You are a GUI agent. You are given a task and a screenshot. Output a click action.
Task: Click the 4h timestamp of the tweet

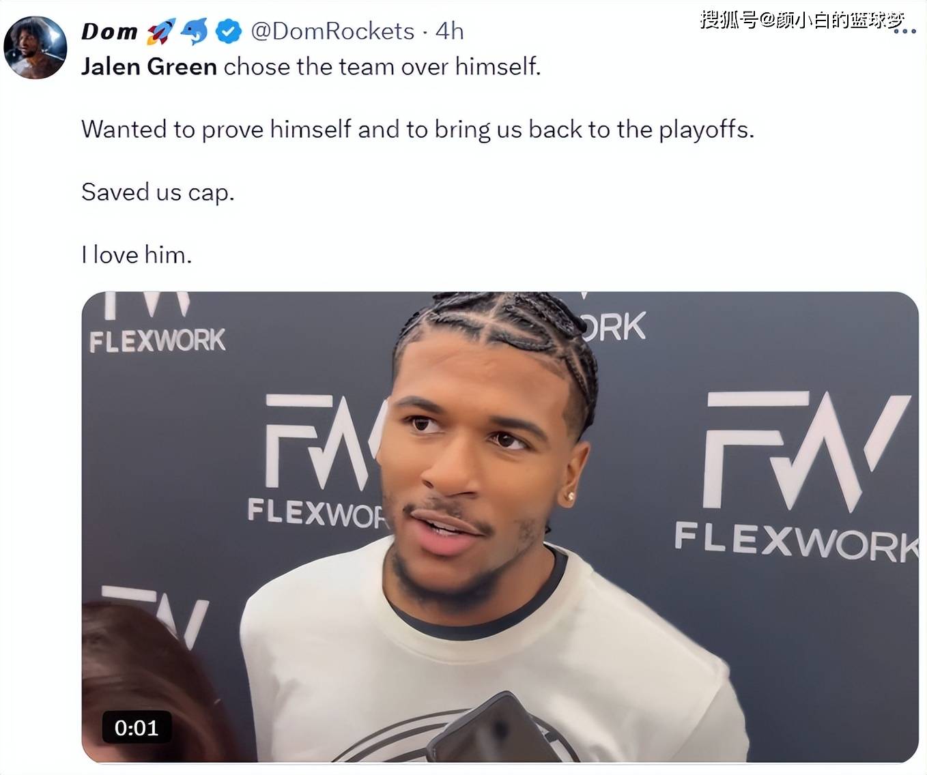point(450,31)
